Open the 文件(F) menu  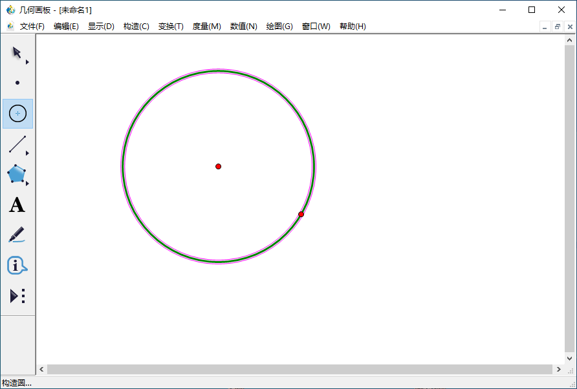coord(32,26)
